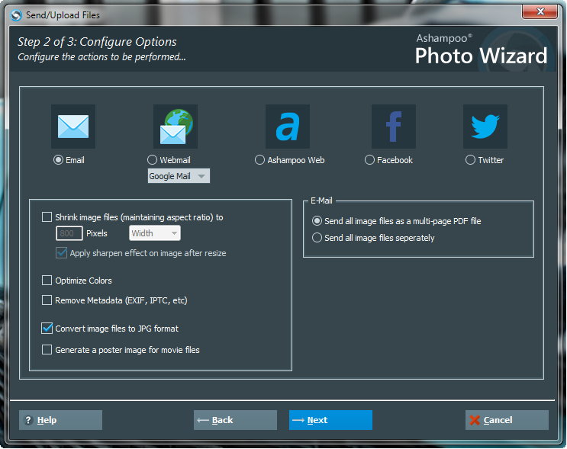This screenshot has width=567, height=449.
Task: Click the Ashampoo Web icon
Action: [288, 127]
